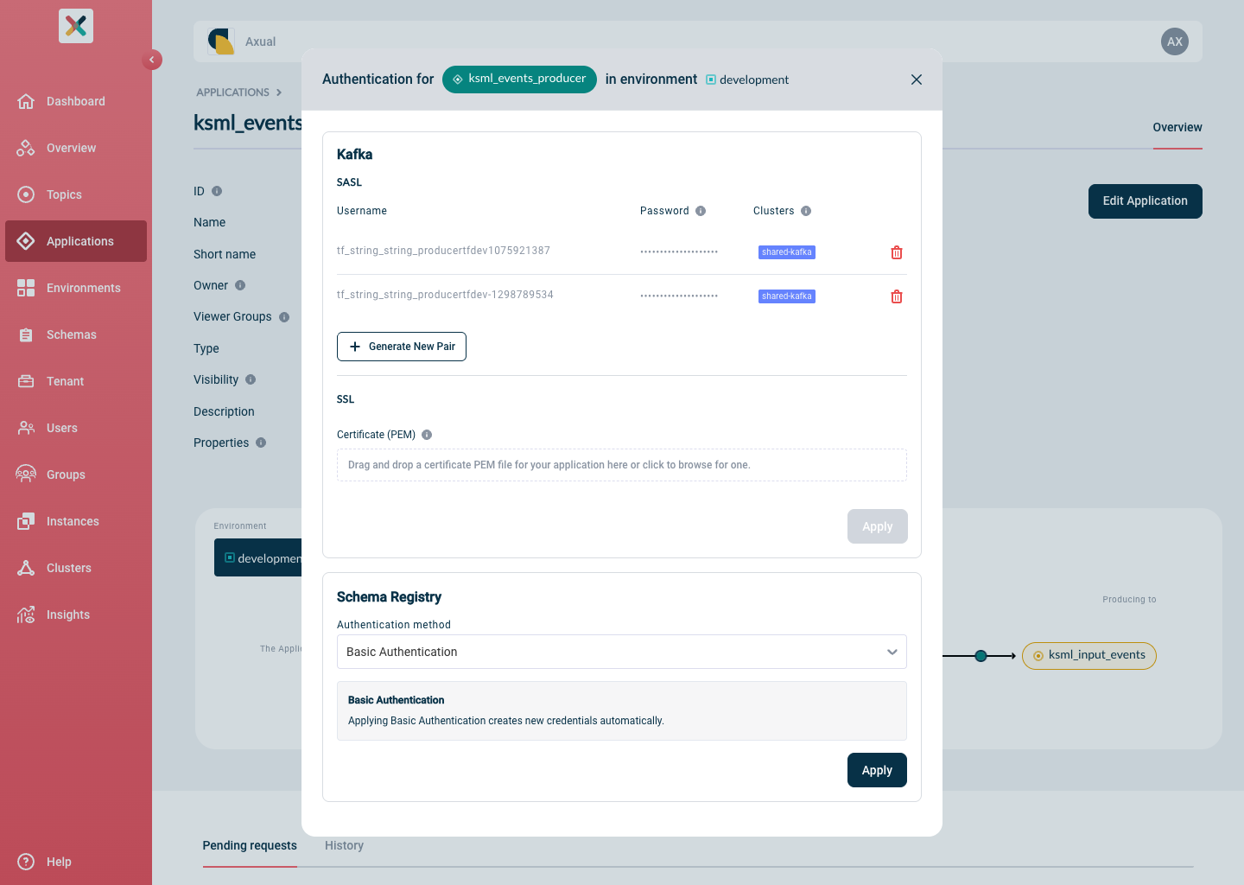Viewport: 1244px width, 885px height.
Task: Click the Insights chart icon
Action: tap(26, 614)
